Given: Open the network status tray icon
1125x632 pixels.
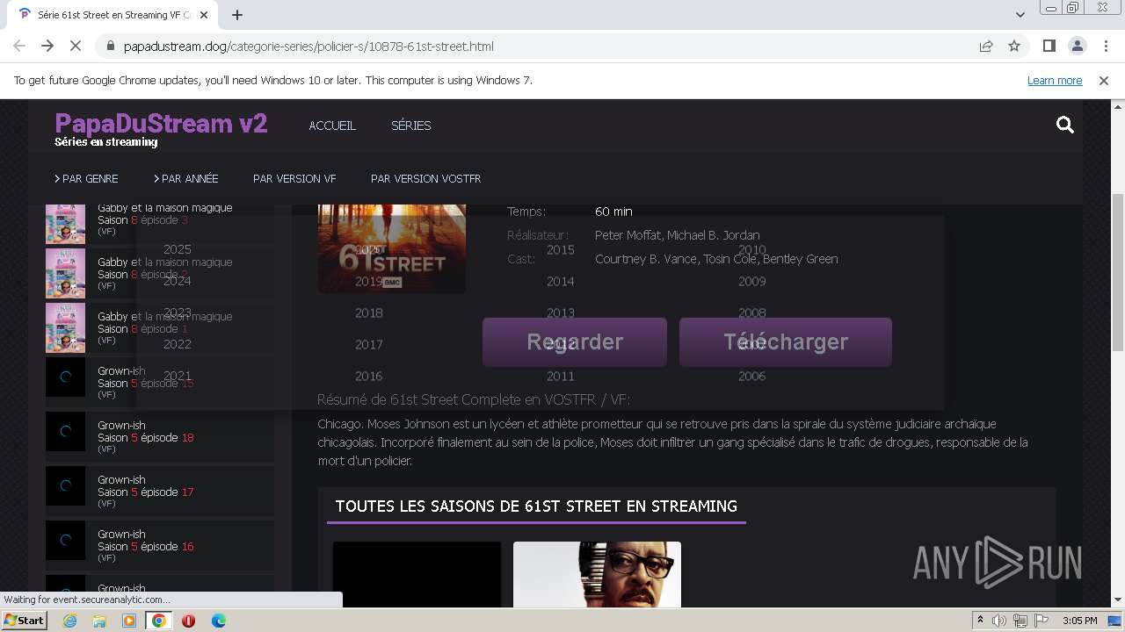Looking at the screenshot, I should click(x=1020, y=621).
